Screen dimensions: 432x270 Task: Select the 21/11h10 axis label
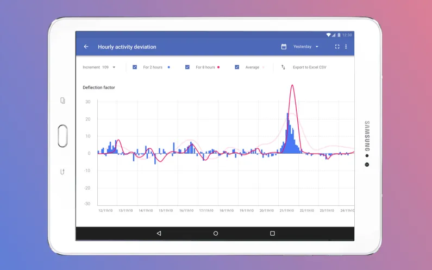pos(286,210)
